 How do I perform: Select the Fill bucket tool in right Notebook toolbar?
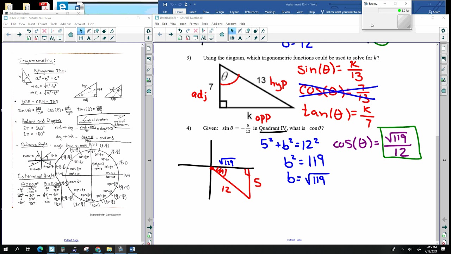tap(263, 31)
